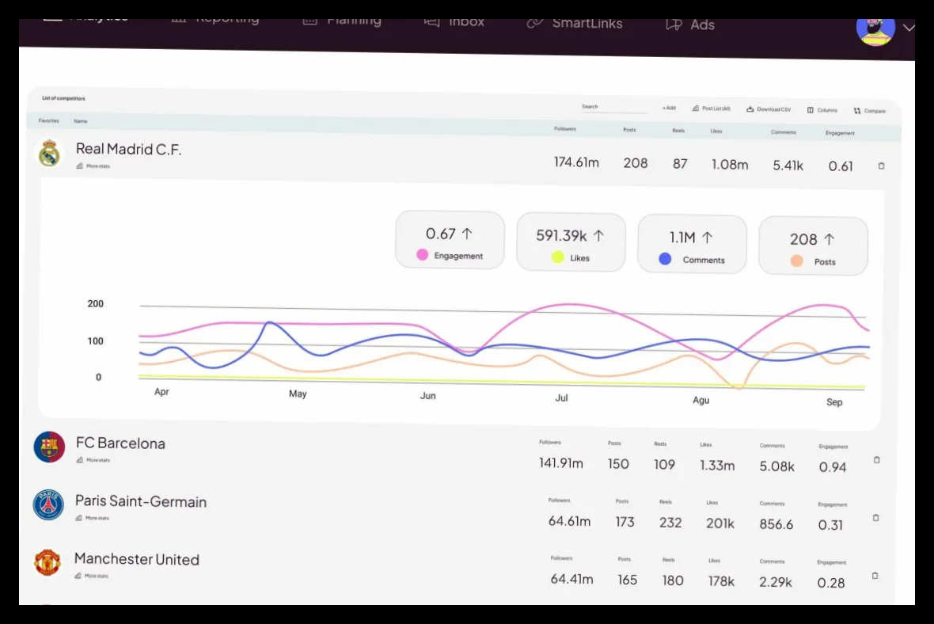The width and height of the screenshot is (934, 624).
Task: Click the trash icon in Paris Saint-Germain row
Action: coord(875,518)
